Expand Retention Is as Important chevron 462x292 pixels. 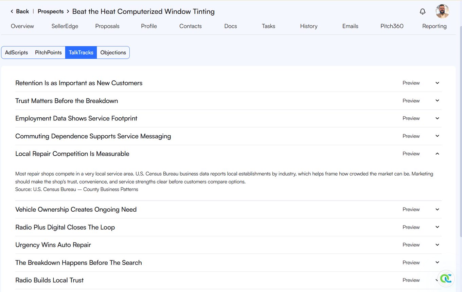tap(437, 83)
